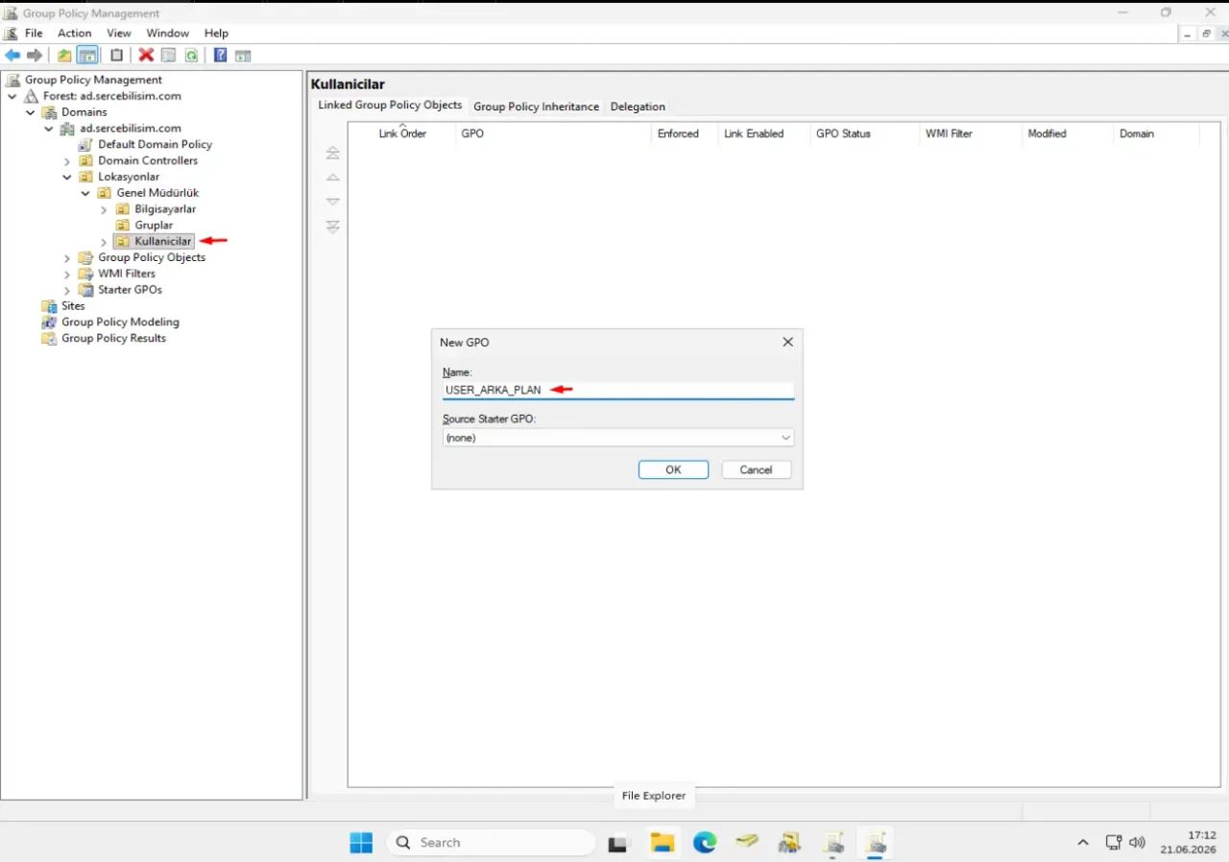
Task: Open the Action menu
Action: click(74, 33)
